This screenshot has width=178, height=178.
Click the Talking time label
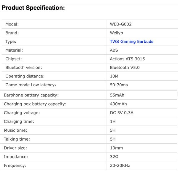17,139
